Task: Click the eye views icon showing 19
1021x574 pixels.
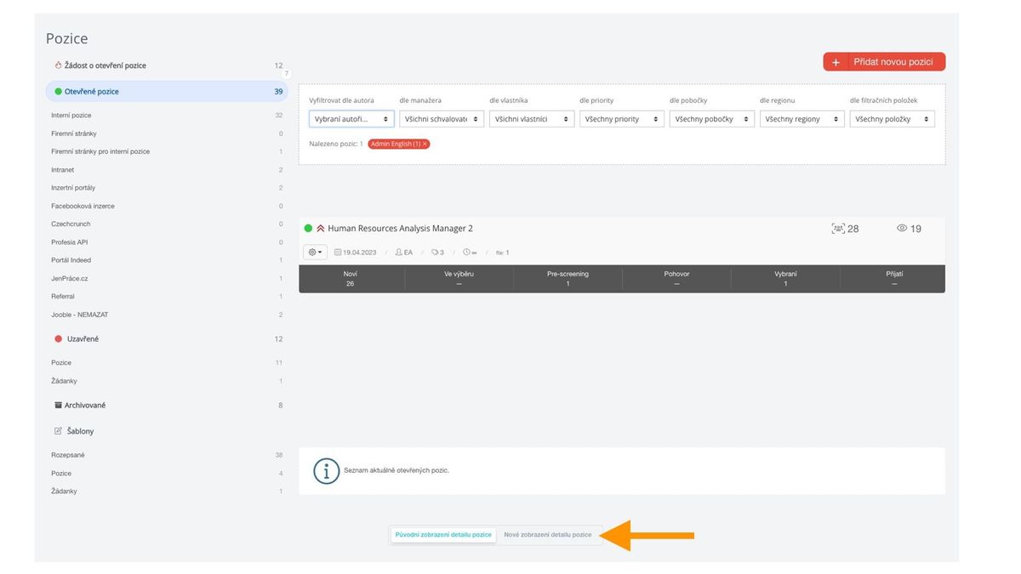Action: 902,229
